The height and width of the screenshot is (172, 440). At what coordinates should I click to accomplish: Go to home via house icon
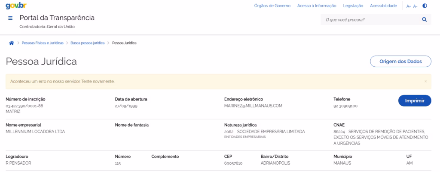12,43
